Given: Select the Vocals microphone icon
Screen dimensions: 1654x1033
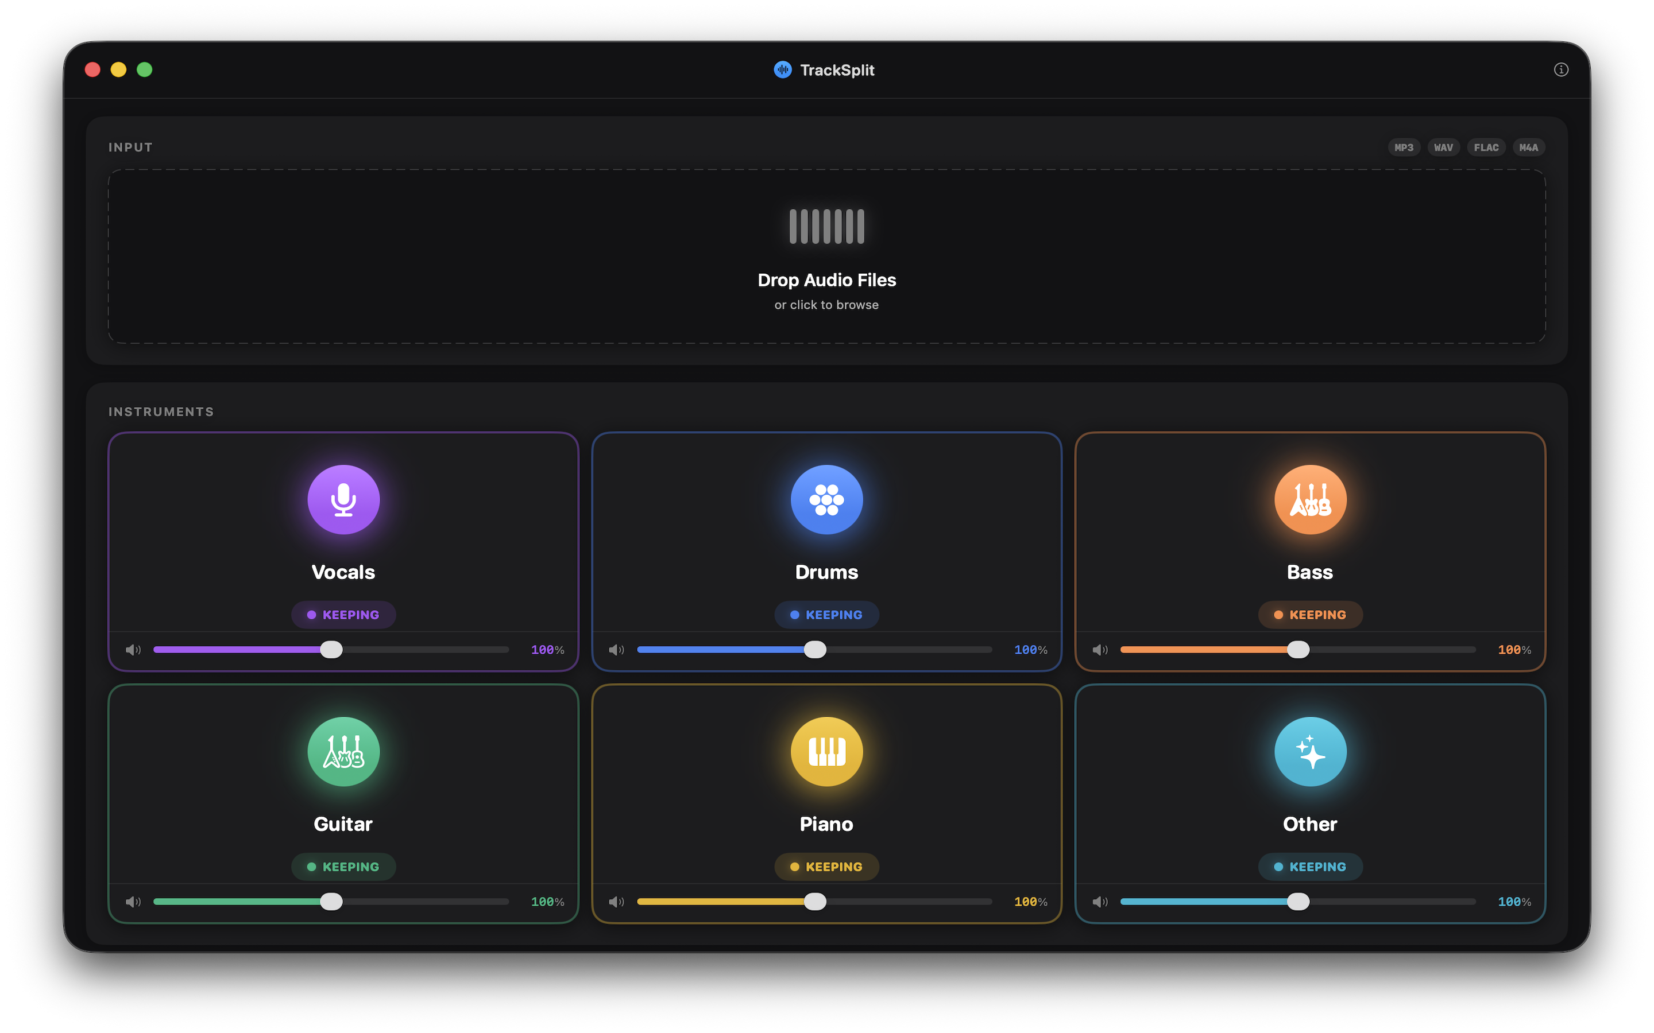Looking at the screenshot, I should coord(343,499).
